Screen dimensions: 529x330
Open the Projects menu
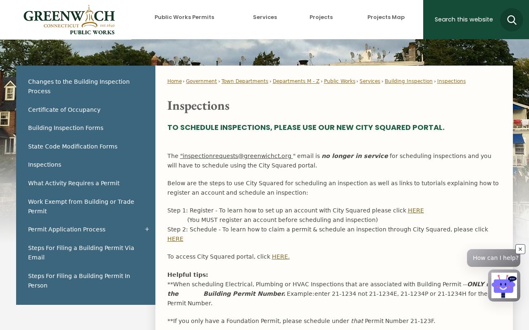click(321, 17)
